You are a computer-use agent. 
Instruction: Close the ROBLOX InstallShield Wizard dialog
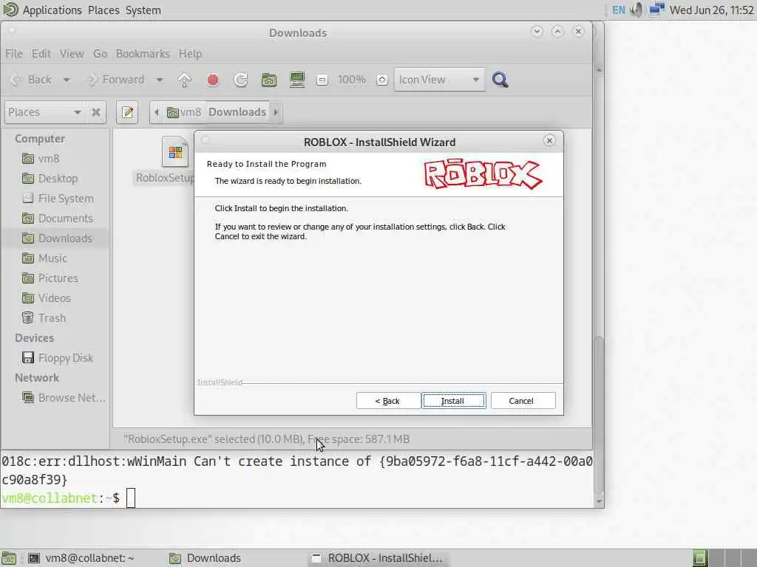549,140
